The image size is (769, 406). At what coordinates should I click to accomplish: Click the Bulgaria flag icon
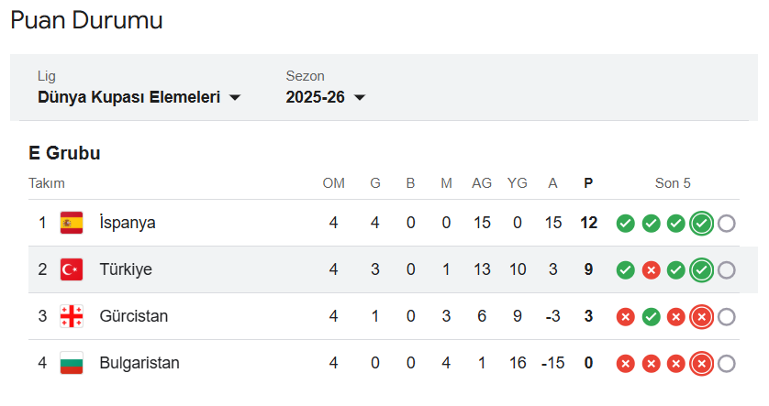[72, 363]
